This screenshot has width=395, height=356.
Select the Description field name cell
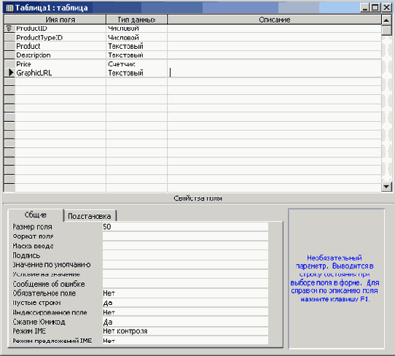[60, 55]
